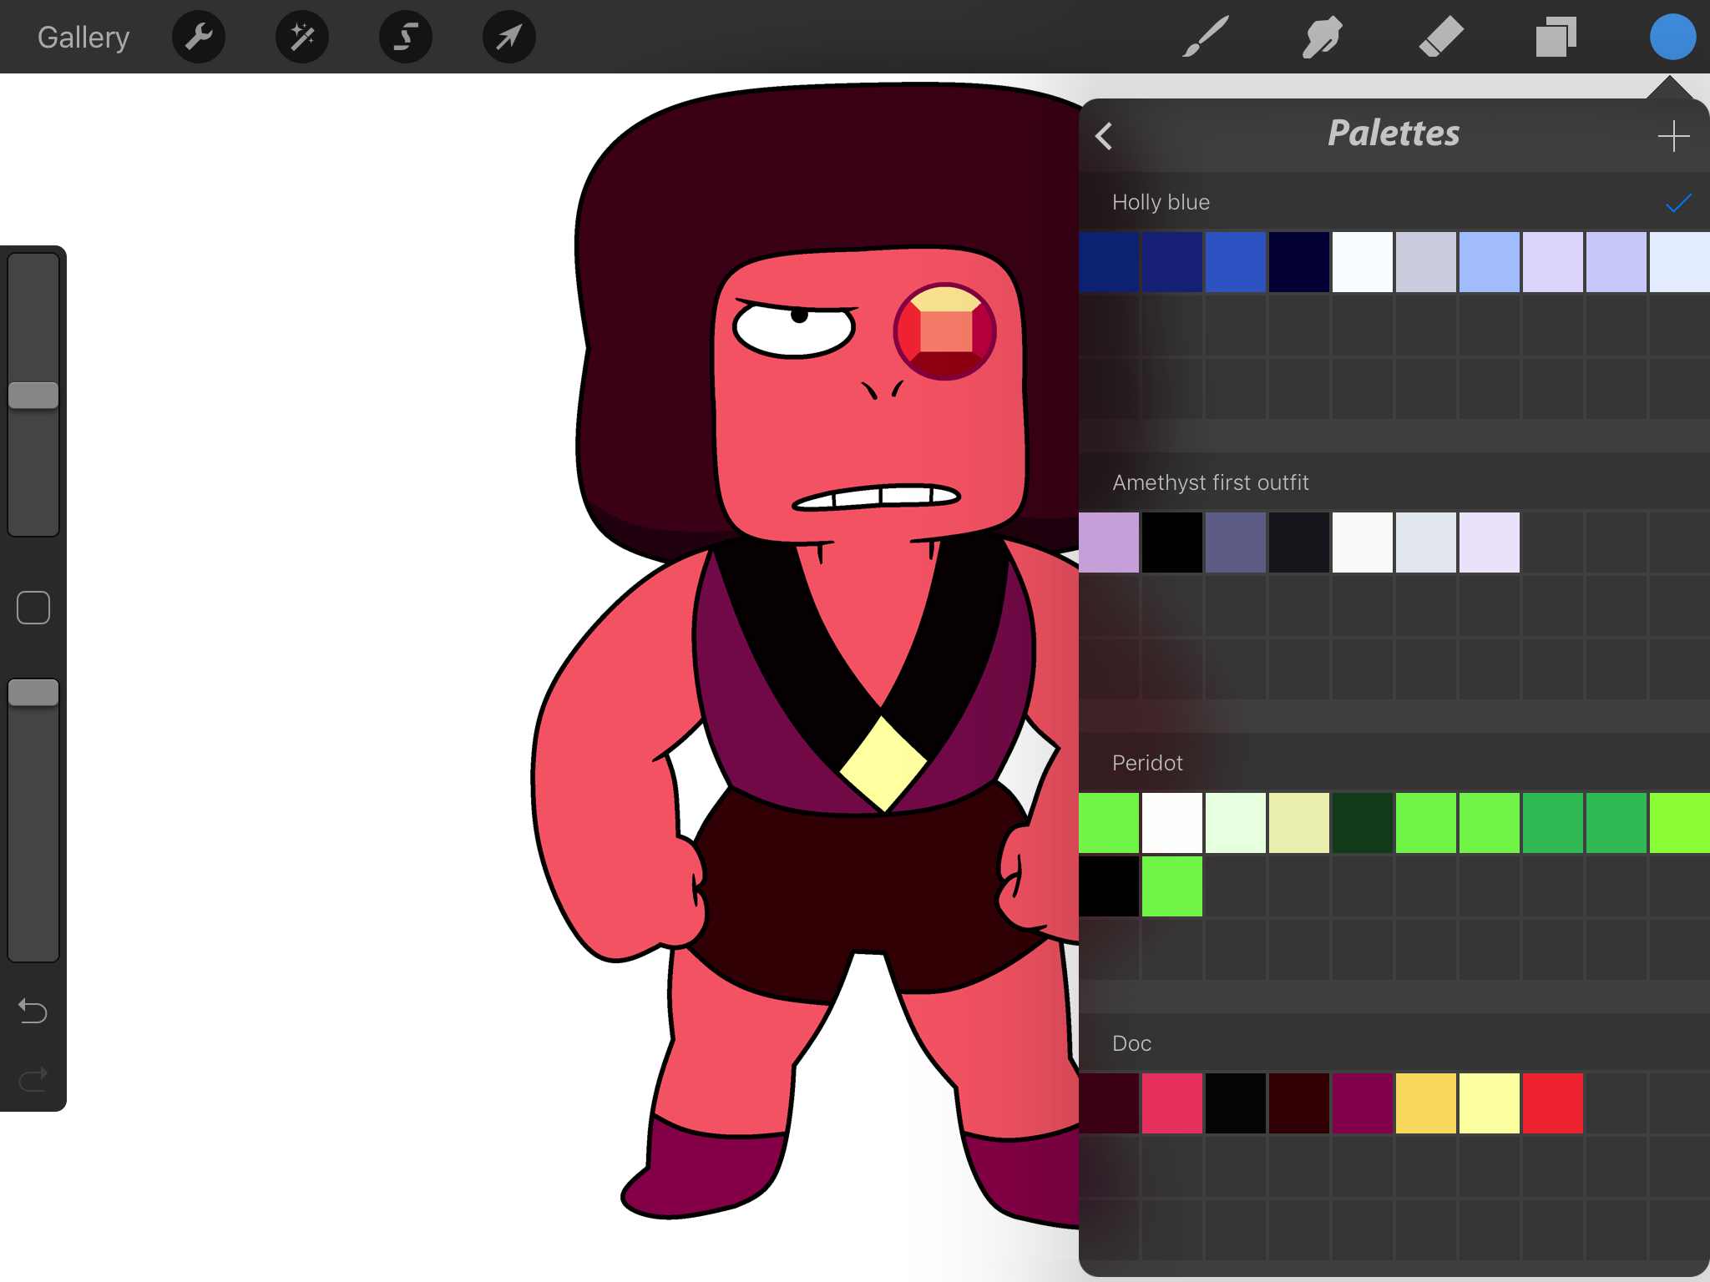Select the Brush tool
Image resolution: width=1710 pixels, height=1282 pixels.
tap(1206, 37)
